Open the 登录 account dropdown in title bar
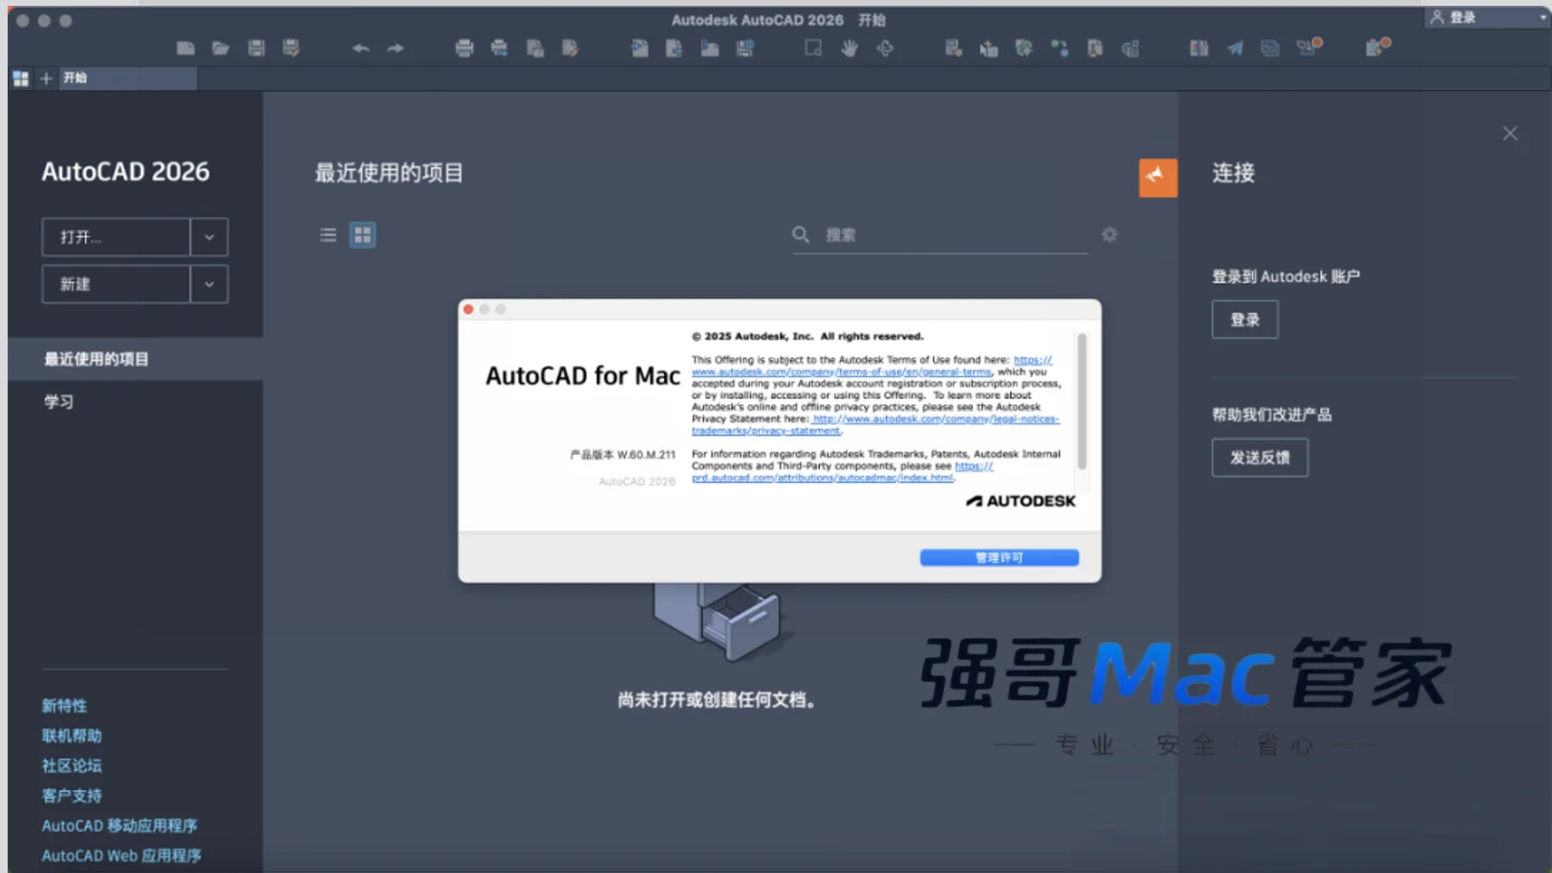This screenshot has width=1552, height=873. coord(1488,17)
